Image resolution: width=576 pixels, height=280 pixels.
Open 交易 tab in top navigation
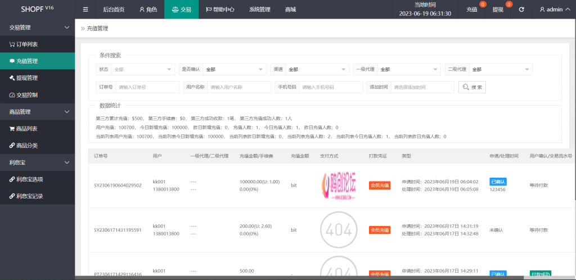[182, 10]
